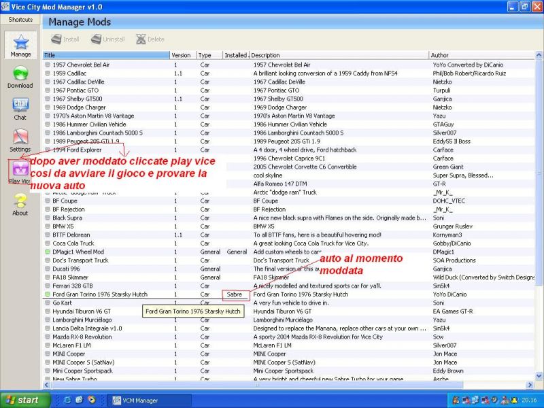544x408 pixels.
Task: Click status indicator for Coca Cola Truck
Action: pyautogui.click(x=48, y=243)
